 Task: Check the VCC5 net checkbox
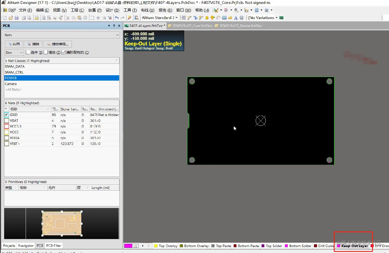[6, 132]
